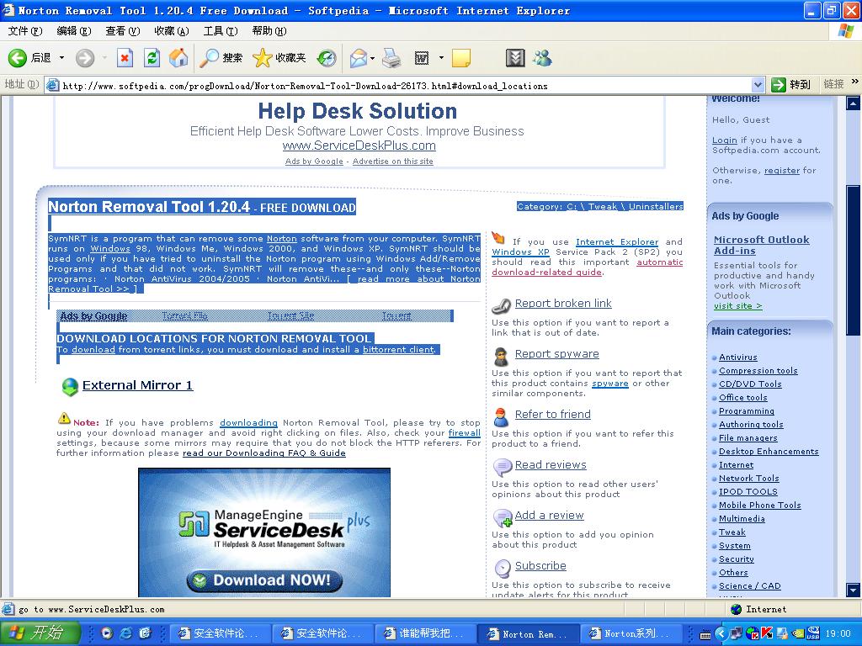Open the 帮助(H) menu
The image size is (862, 646).
(x=269, y=31)
